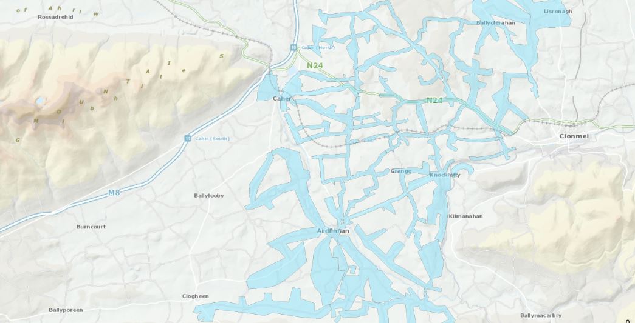Select the N24 shield west of Clonmel
Screen dimensions: 635x323
click(x=434, y=100)
